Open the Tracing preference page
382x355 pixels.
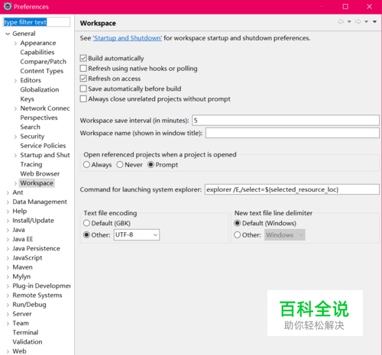click(x=31, y=164)
